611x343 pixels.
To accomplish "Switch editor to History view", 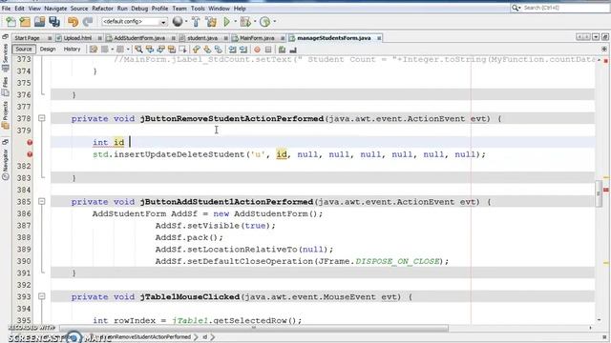I will point(73,49).
